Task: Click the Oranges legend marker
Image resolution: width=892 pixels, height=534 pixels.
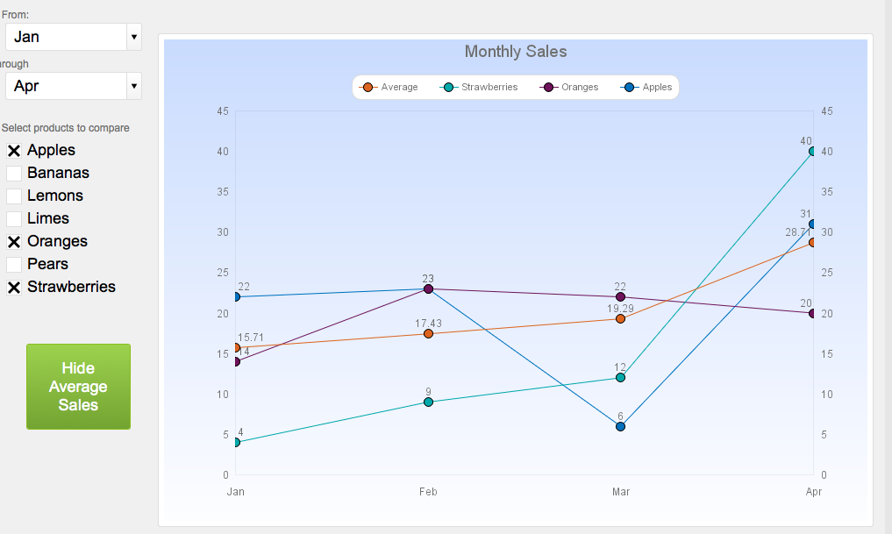Action: coord(548,88)
